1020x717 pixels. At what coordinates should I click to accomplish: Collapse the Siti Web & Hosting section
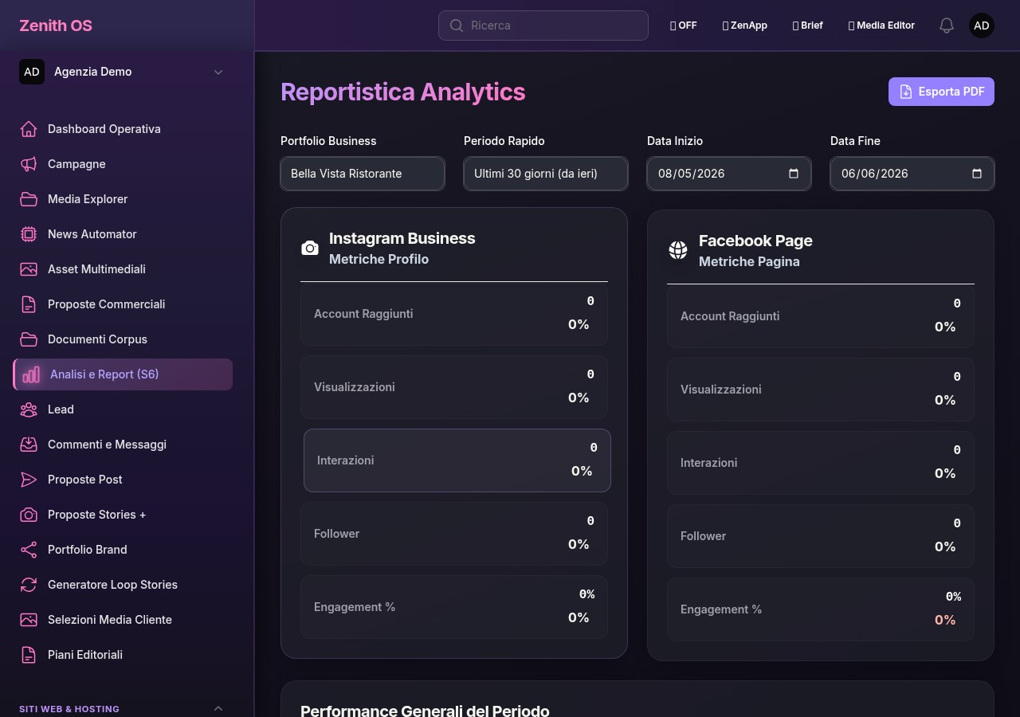point(218,708)
